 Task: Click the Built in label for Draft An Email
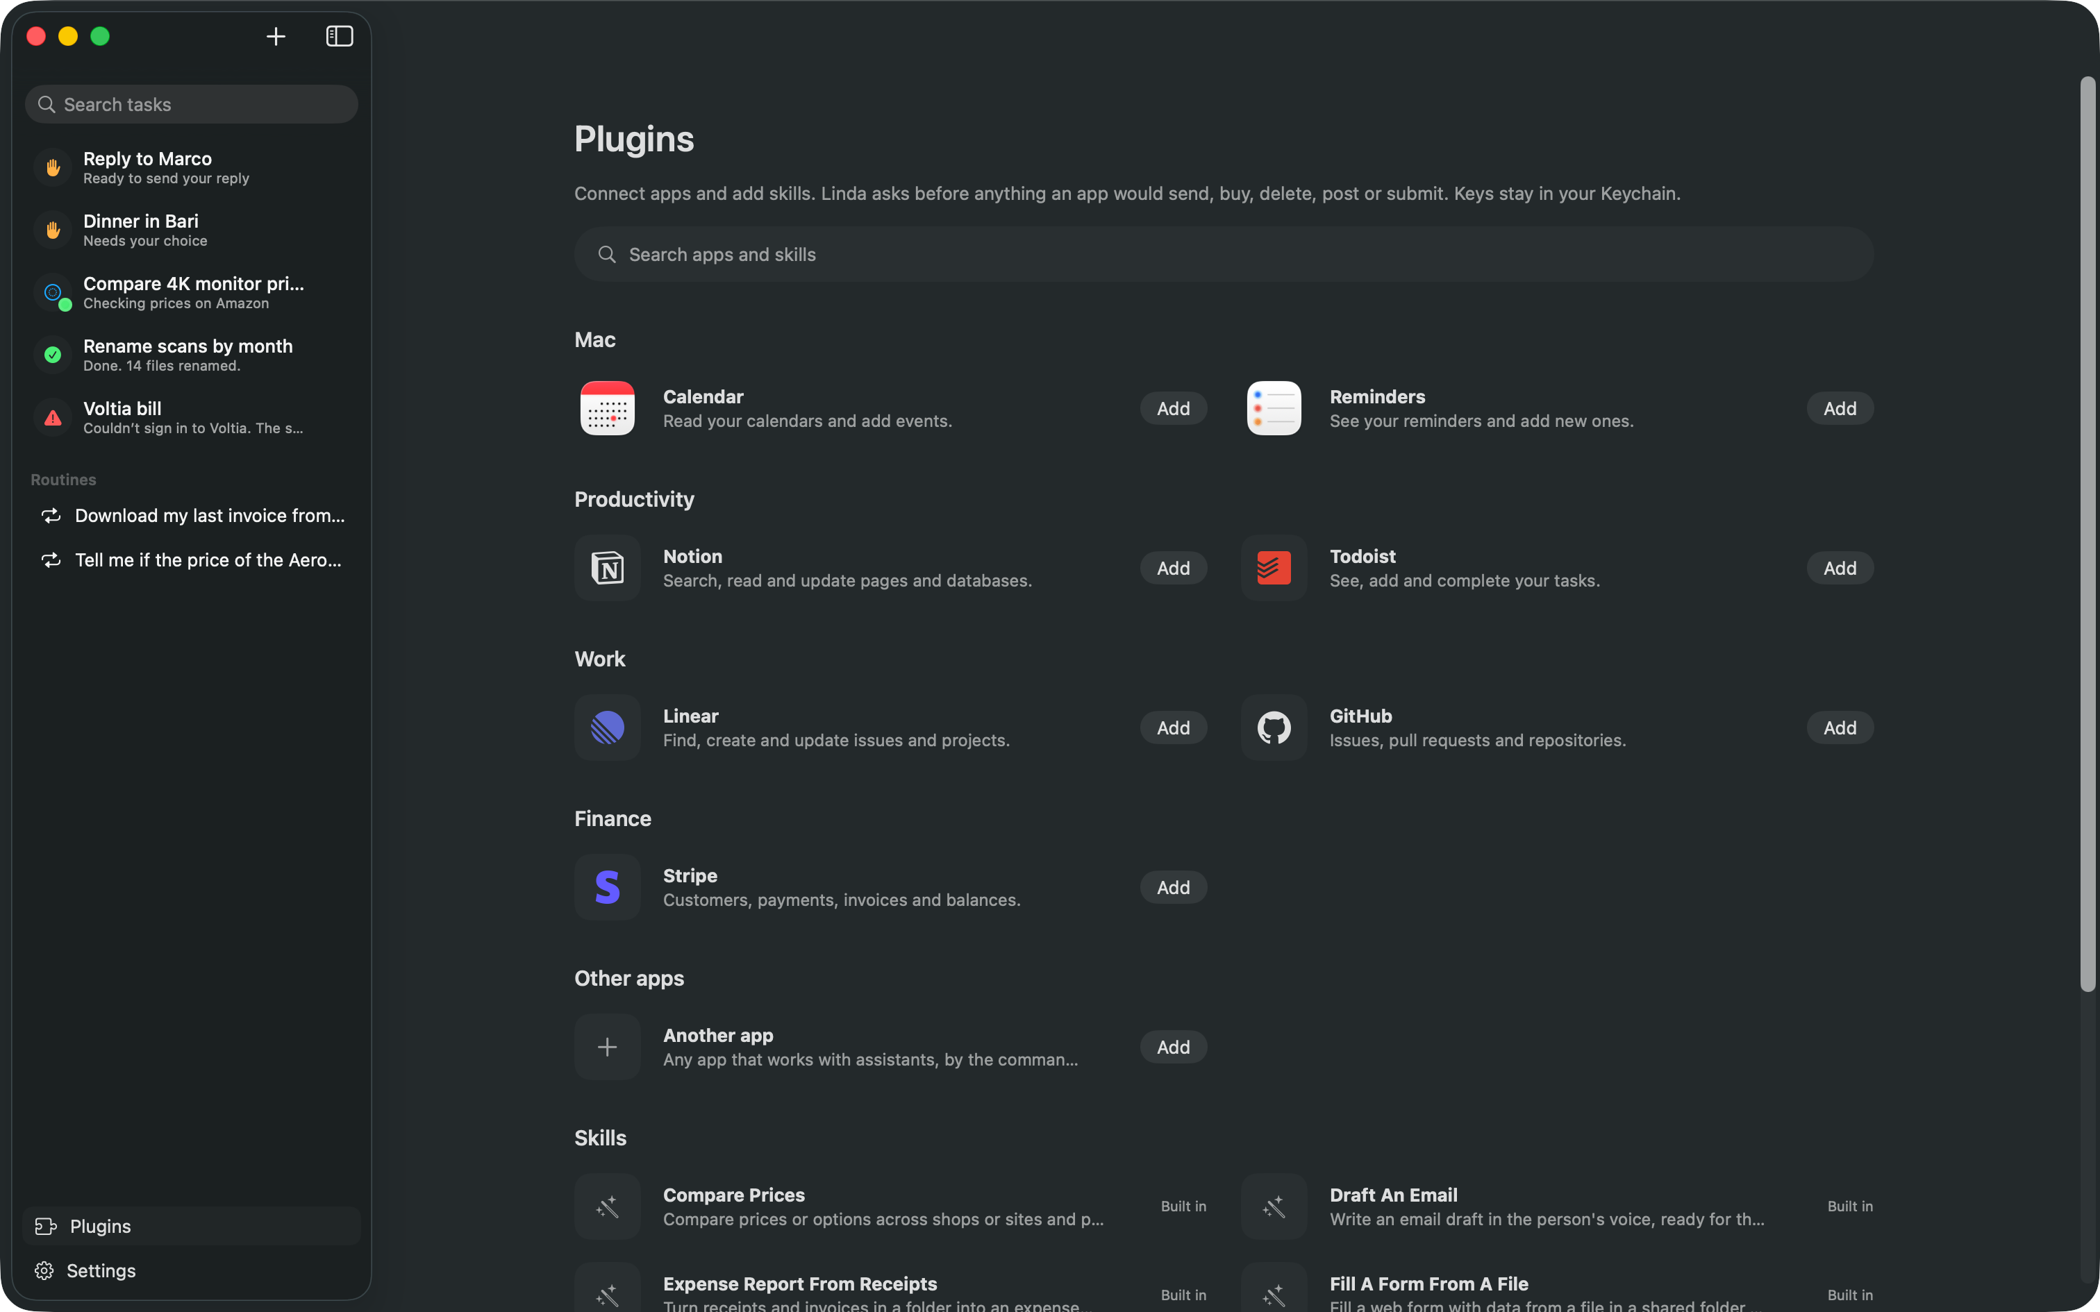coord(1850,1206)
